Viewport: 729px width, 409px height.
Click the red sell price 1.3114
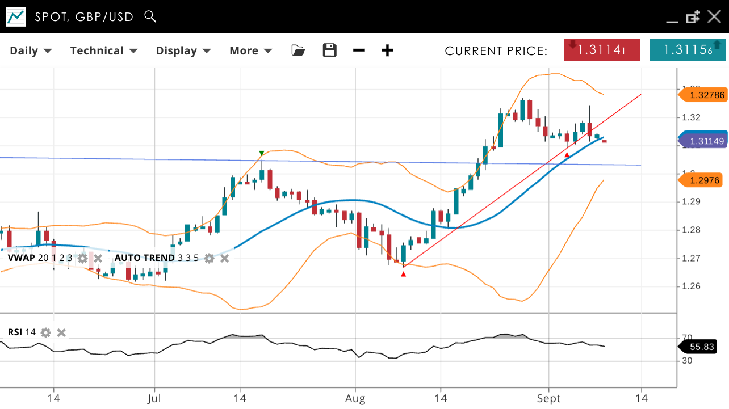coord(601,50)
